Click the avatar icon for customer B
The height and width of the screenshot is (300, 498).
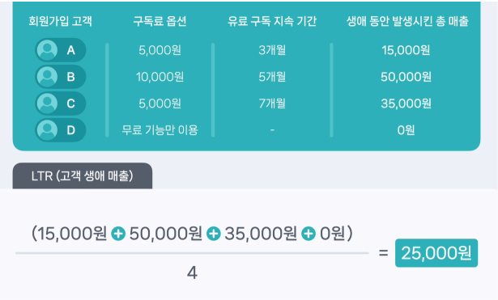point(47,77)
